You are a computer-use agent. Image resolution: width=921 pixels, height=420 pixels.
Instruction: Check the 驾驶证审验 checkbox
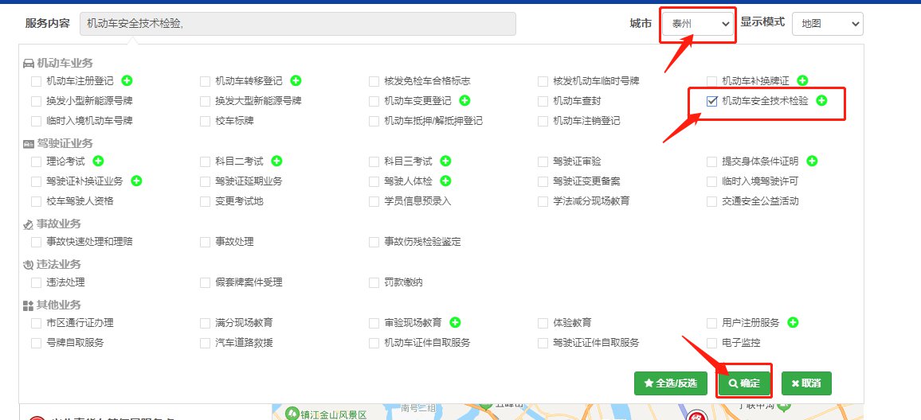(543, 161)
